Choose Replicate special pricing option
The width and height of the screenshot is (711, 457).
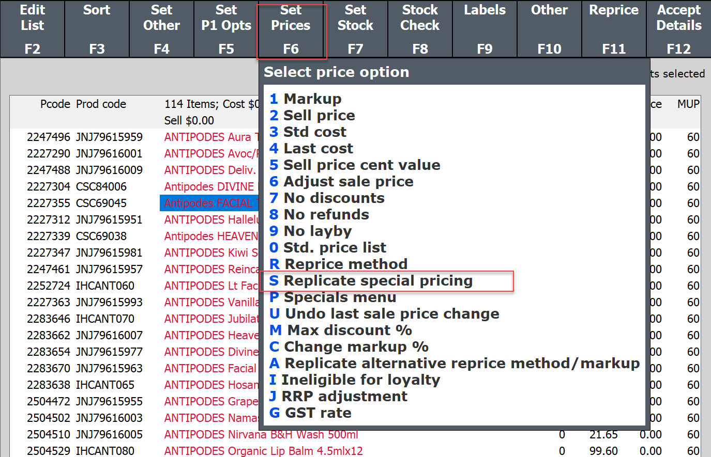377,281
